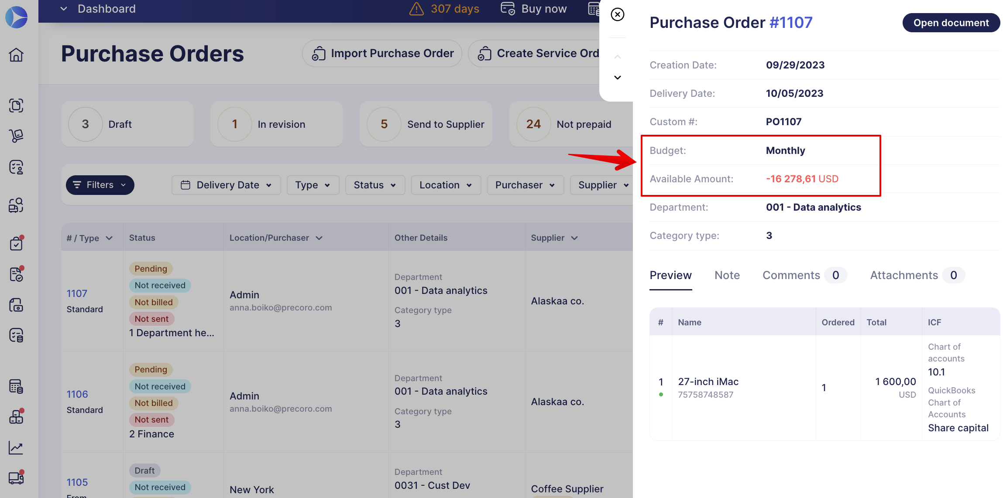Screen dimensions: 1003x498
Task: Open purchase order 1106 link
Action: pos(77,395)
